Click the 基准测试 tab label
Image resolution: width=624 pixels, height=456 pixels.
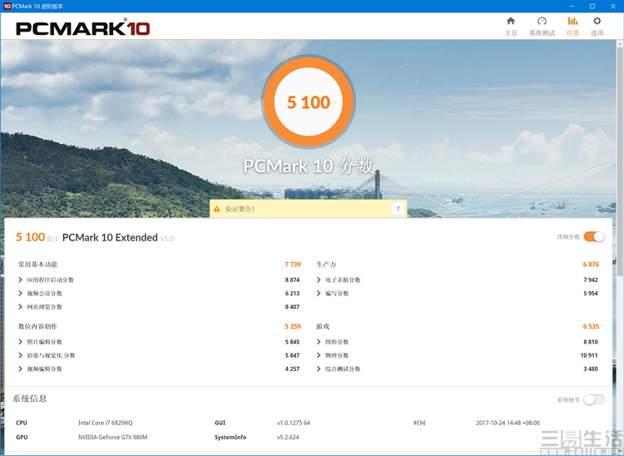click(542, 33)
